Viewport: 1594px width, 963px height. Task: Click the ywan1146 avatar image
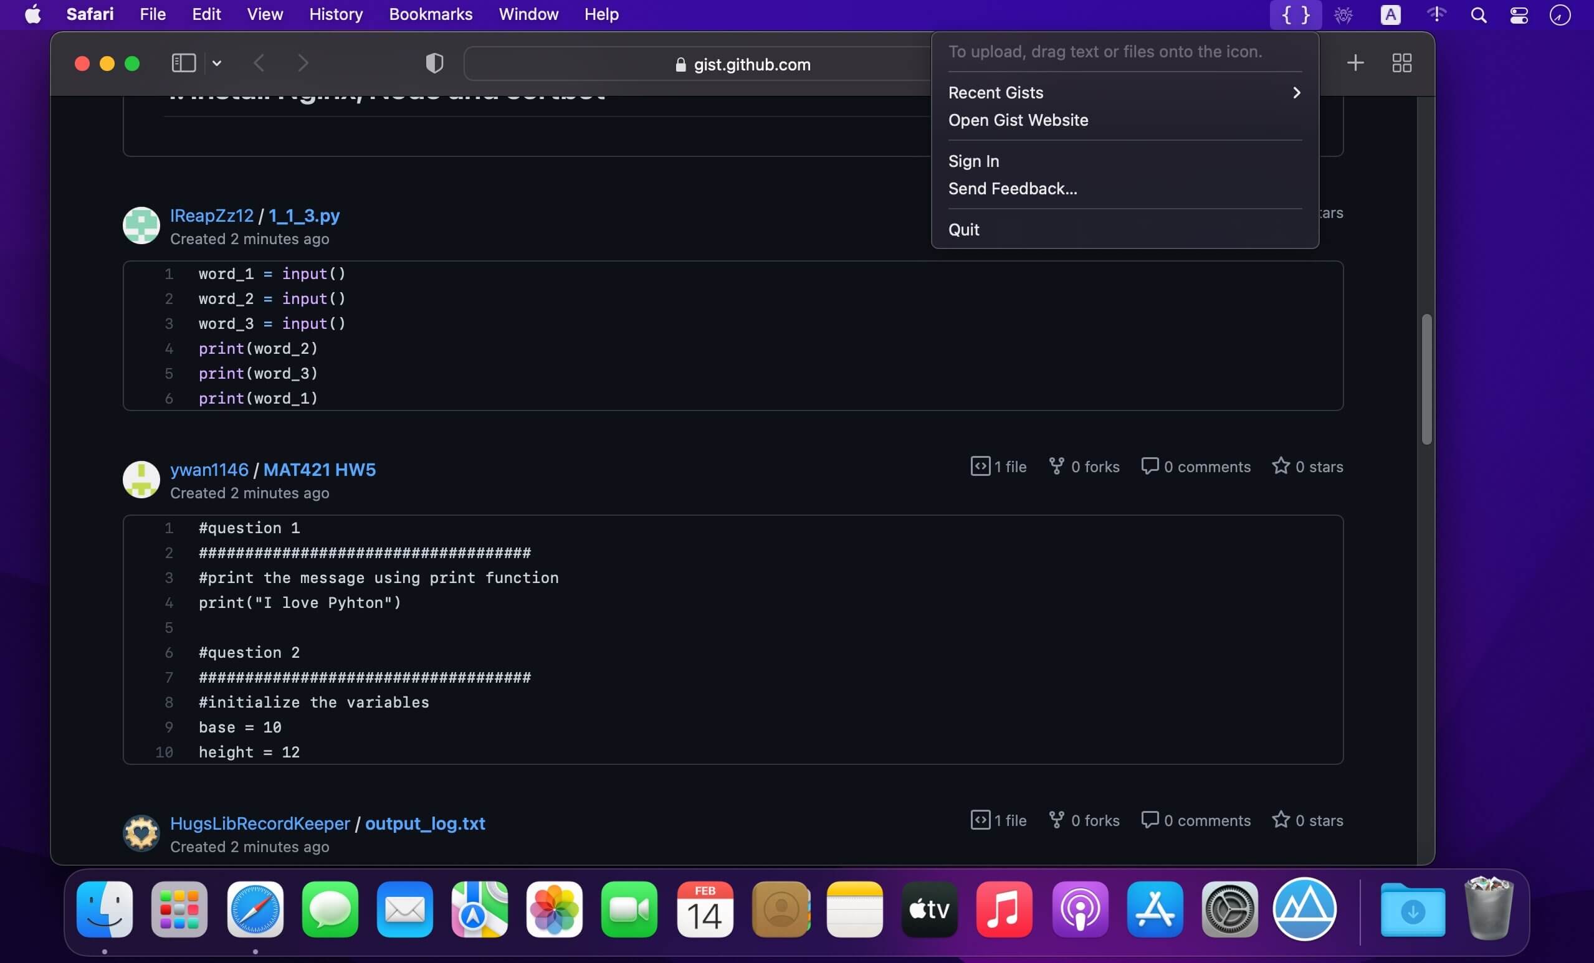click(141, 479)
